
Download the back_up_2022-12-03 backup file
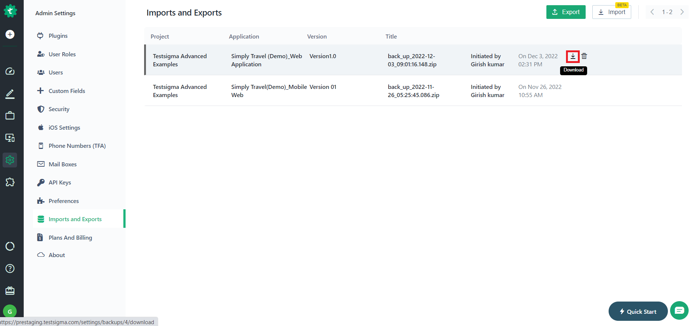(573, 56)
